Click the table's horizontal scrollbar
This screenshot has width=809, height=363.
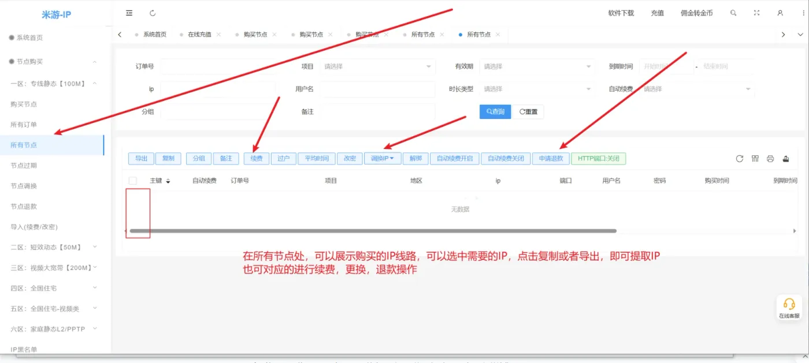tap(373, 231)
